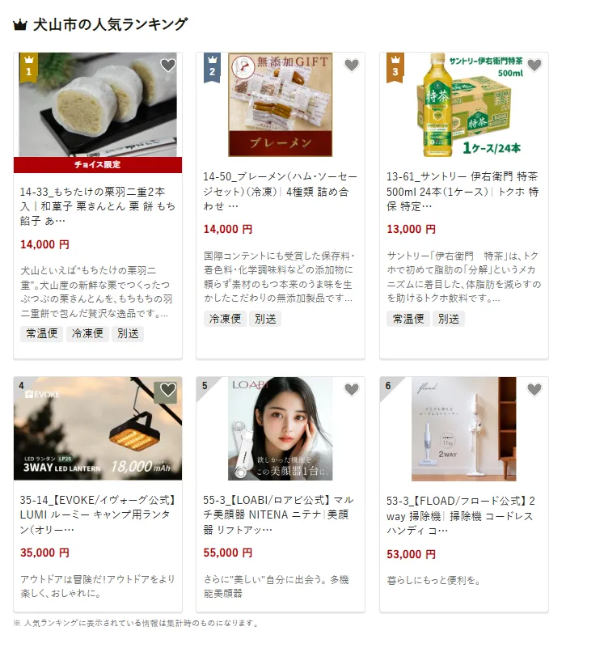
Task: Favorite the EVOKE LED lantern item
Action: click(168, 390)
